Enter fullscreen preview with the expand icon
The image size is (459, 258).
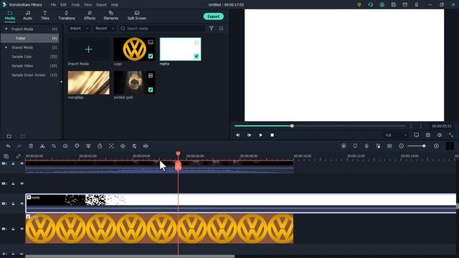(451, 135)
